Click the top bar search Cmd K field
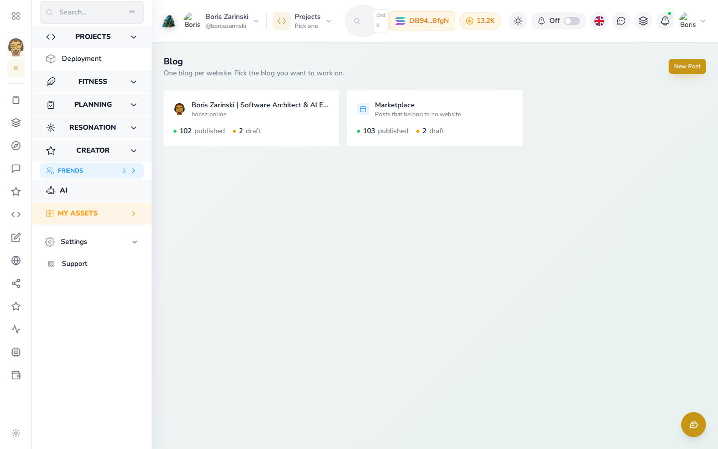Viewport: 718px width, 449px height. pyautogui.click(x=366, y=21)
